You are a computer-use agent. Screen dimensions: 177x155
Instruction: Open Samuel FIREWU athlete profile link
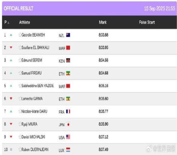[32, 73]
